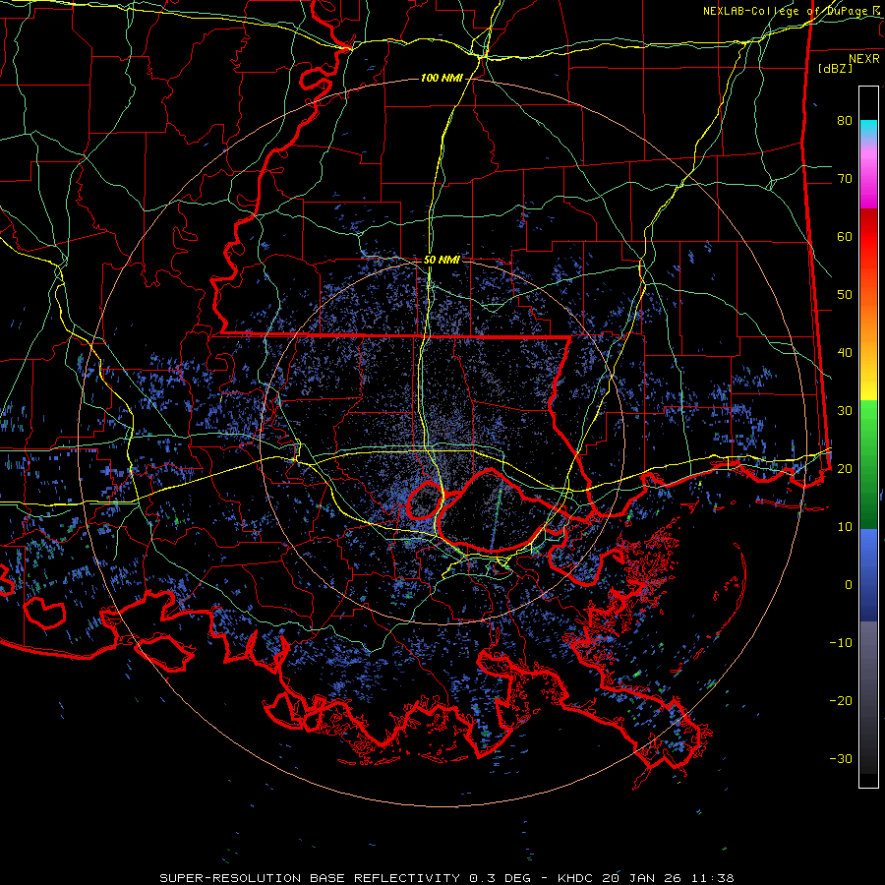Click the -10 value on the dBZ scale

point(841,642)
